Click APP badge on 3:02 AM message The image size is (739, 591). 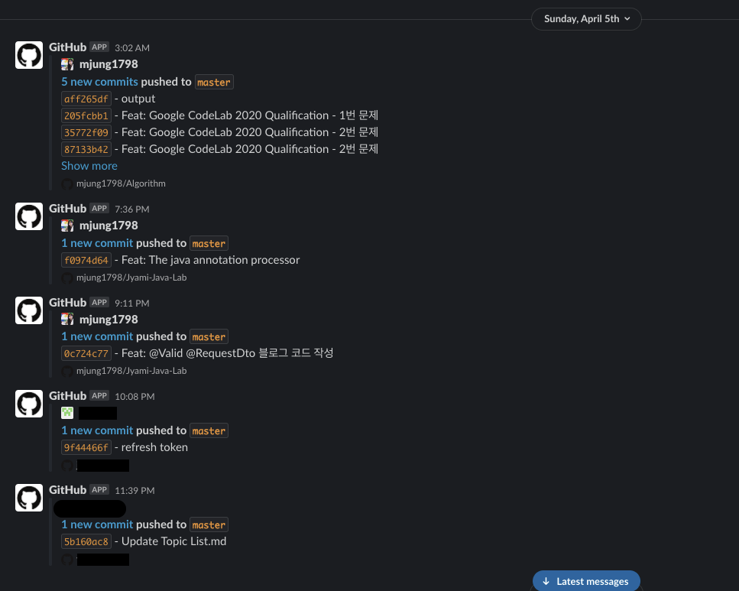click(x=99, y=47)
